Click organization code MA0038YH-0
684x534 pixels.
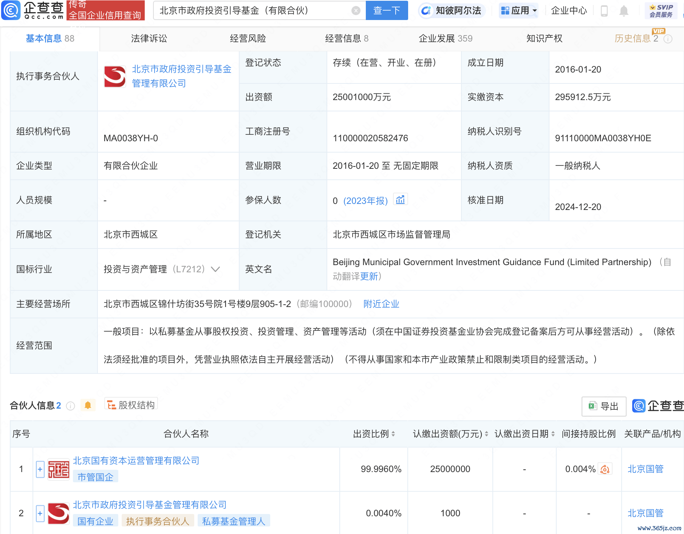131,138
